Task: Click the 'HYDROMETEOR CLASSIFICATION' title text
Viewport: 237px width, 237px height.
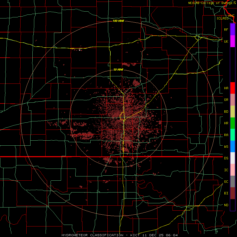Action: 92,235
